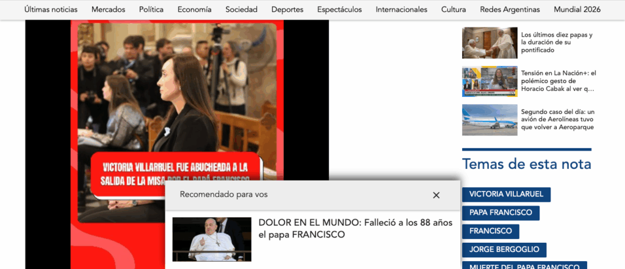Image resolution: width=625 pixels, height=269 pixels.
Task: Click 'Recomendado para vos' popup title
Action: click(x=223, y=195)
